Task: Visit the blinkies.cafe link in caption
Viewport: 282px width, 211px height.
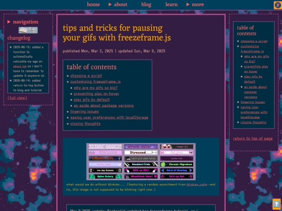Action: (196, 184)
